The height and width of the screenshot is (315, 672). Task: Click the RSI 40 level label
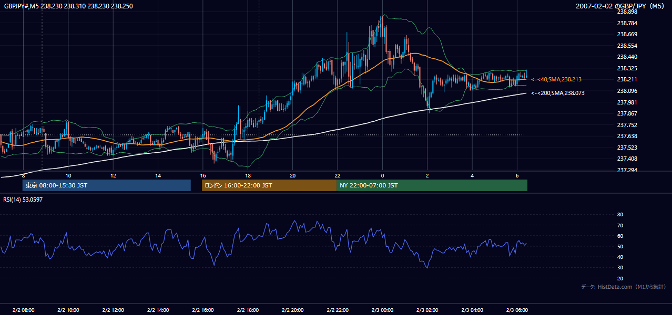620,257
